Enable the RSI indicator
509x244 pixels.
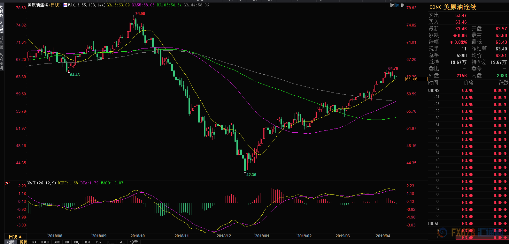[88, 242]
